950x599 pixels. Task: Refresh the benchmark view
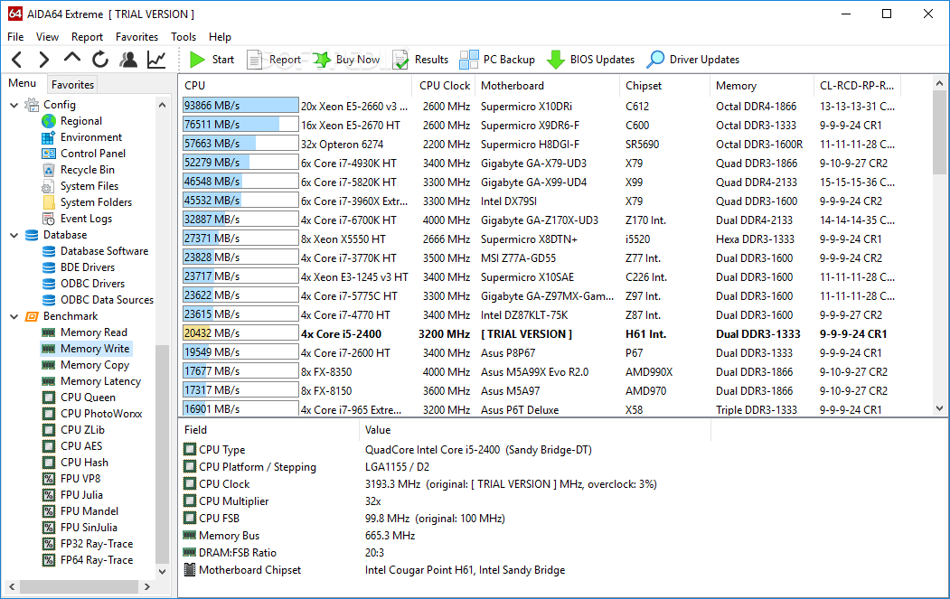coord(100,60)
